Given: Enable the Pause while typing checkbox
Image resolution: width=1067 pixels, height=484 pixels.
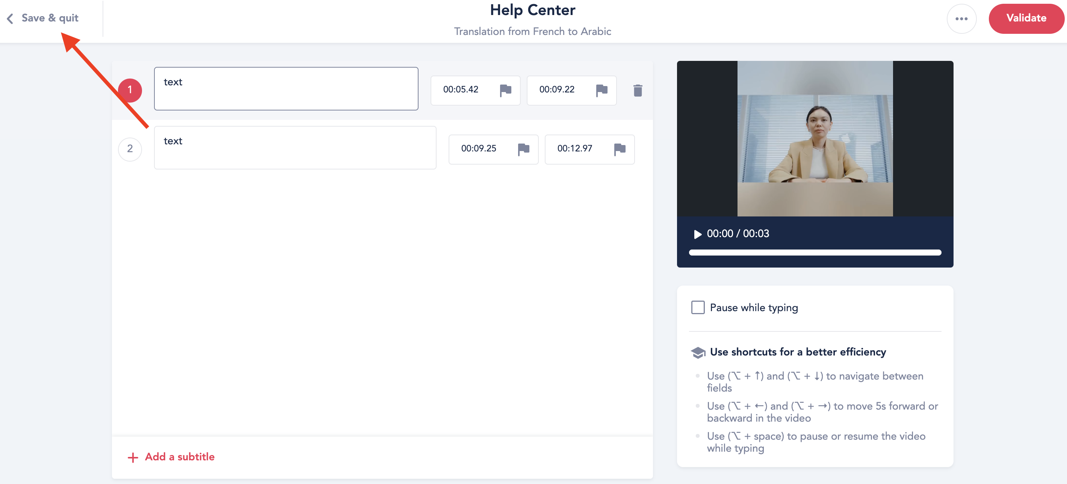Looking at the screenshot, I should pyautogui.click(x=698, y=307).
